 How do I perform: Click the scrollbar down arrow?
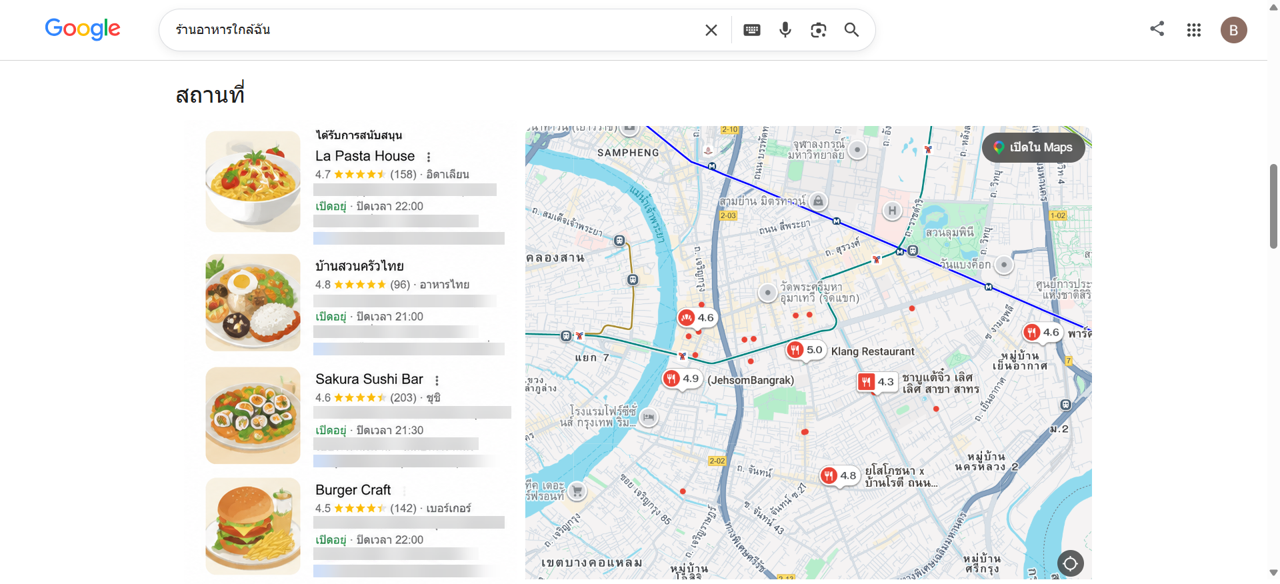click(1273, 573)
